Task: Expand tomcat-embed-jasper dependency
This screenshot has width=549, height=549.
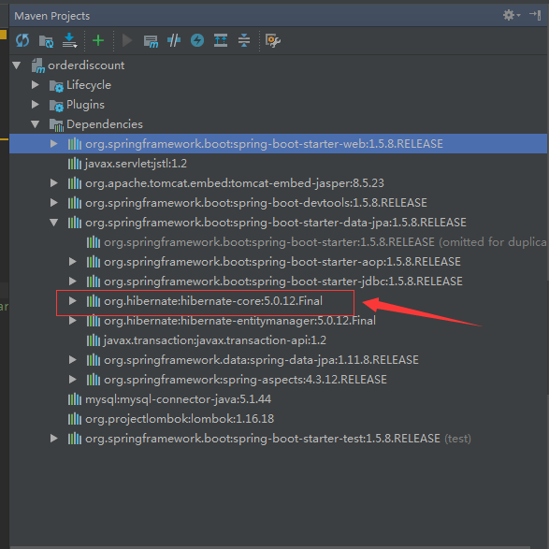Action: coord(53,182)
